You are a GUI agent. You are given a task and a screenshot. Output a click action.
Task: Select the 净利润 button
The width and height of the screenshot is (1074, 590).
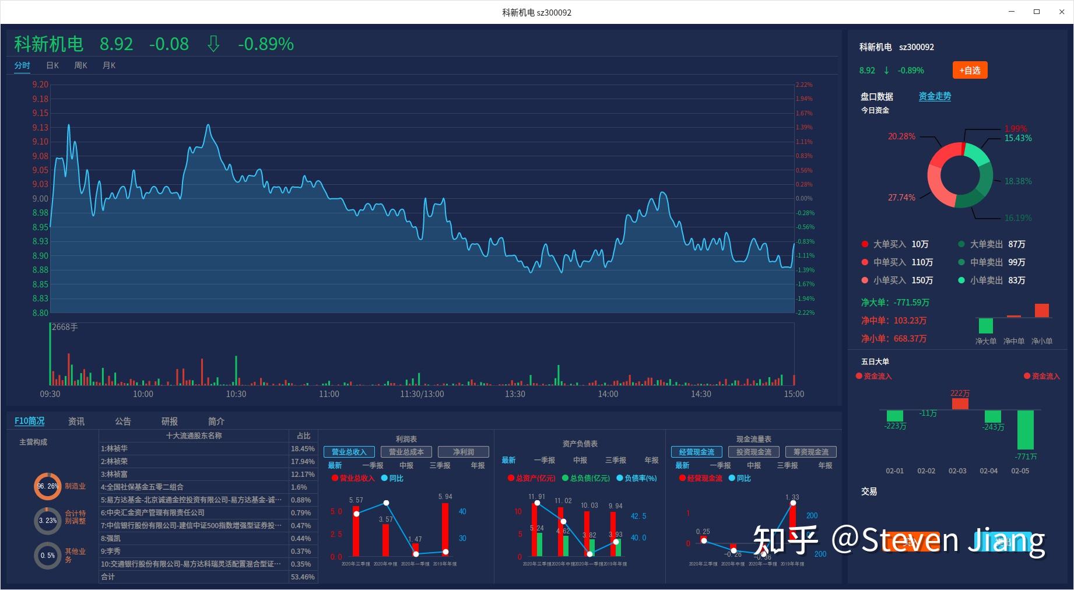463,452
